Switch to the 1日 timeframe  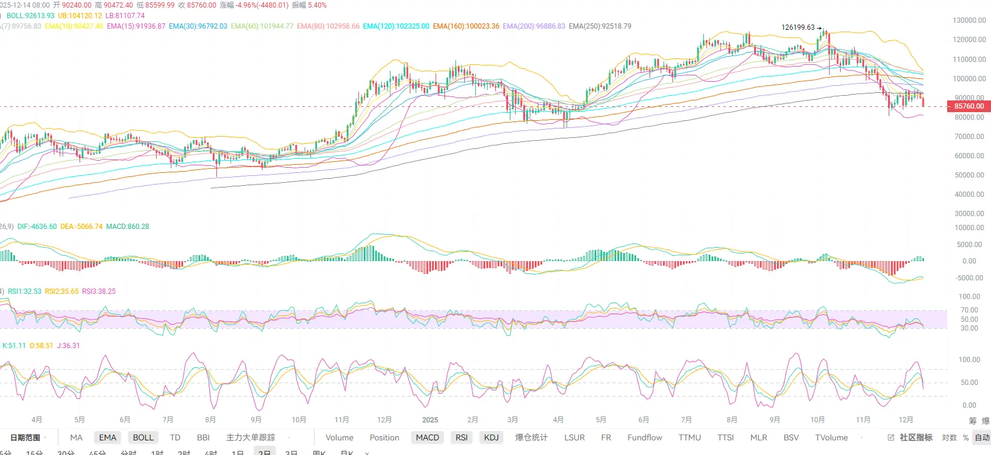[237, 452]
